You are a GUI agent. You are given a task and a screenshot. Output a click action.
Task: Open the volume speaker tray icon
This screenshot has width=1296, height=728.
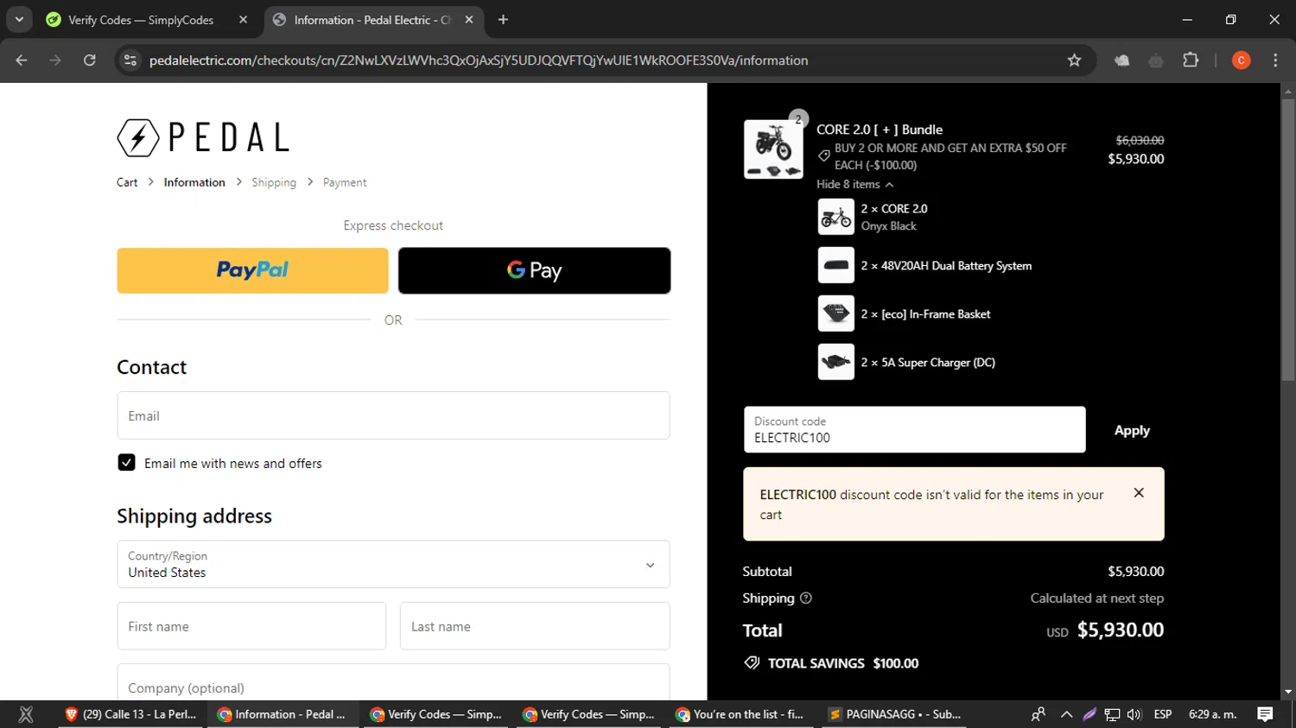pos(1134,714)
